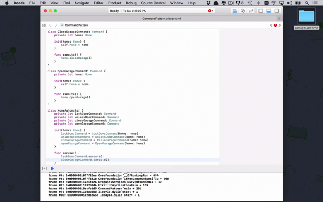This screenshot has width=323, height=202.
Task: Open the Edit menu
Action: (x=42, y=3)
